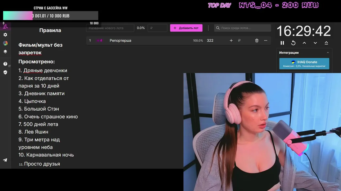This screenshot has width=341, height=191.
Task: Delete the Репортерша lot with trash icon
Action: (257, 41)
